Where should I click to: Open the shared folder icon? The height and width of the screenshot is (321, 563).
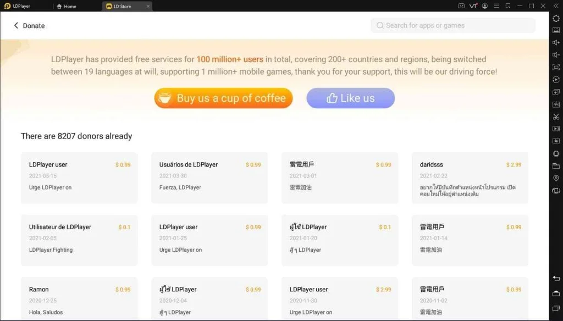click(556, 165)
